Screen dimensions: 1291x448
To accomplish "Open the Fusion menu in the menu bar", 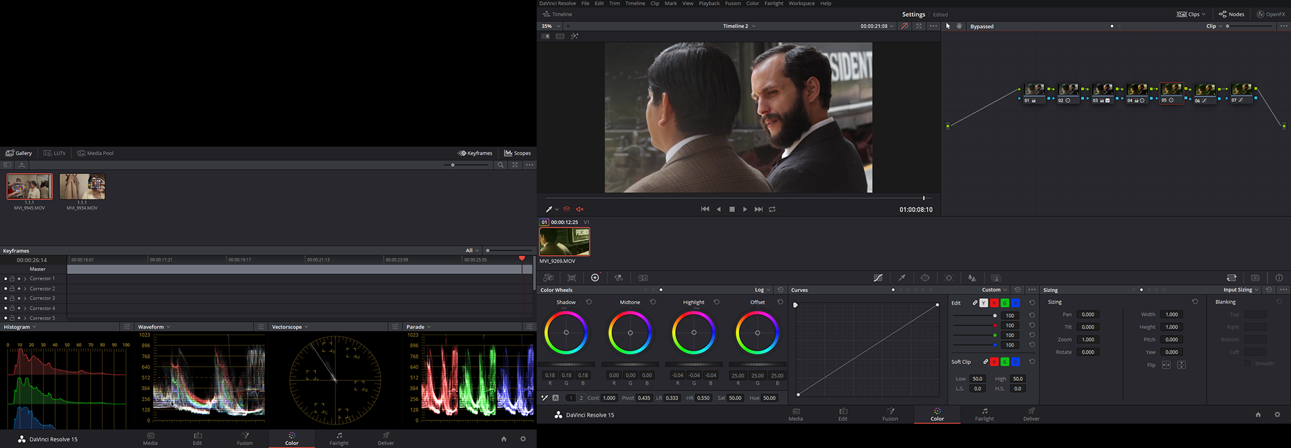I will [732, 3].
